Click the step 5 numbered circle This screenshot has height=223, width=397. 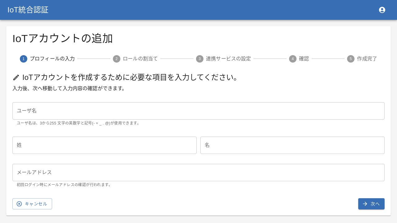point(351,59)
